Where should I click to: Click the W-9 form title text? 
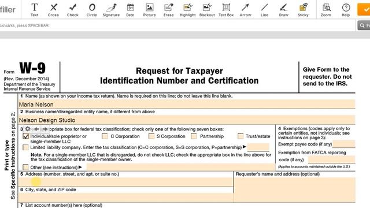pos(32,68)
